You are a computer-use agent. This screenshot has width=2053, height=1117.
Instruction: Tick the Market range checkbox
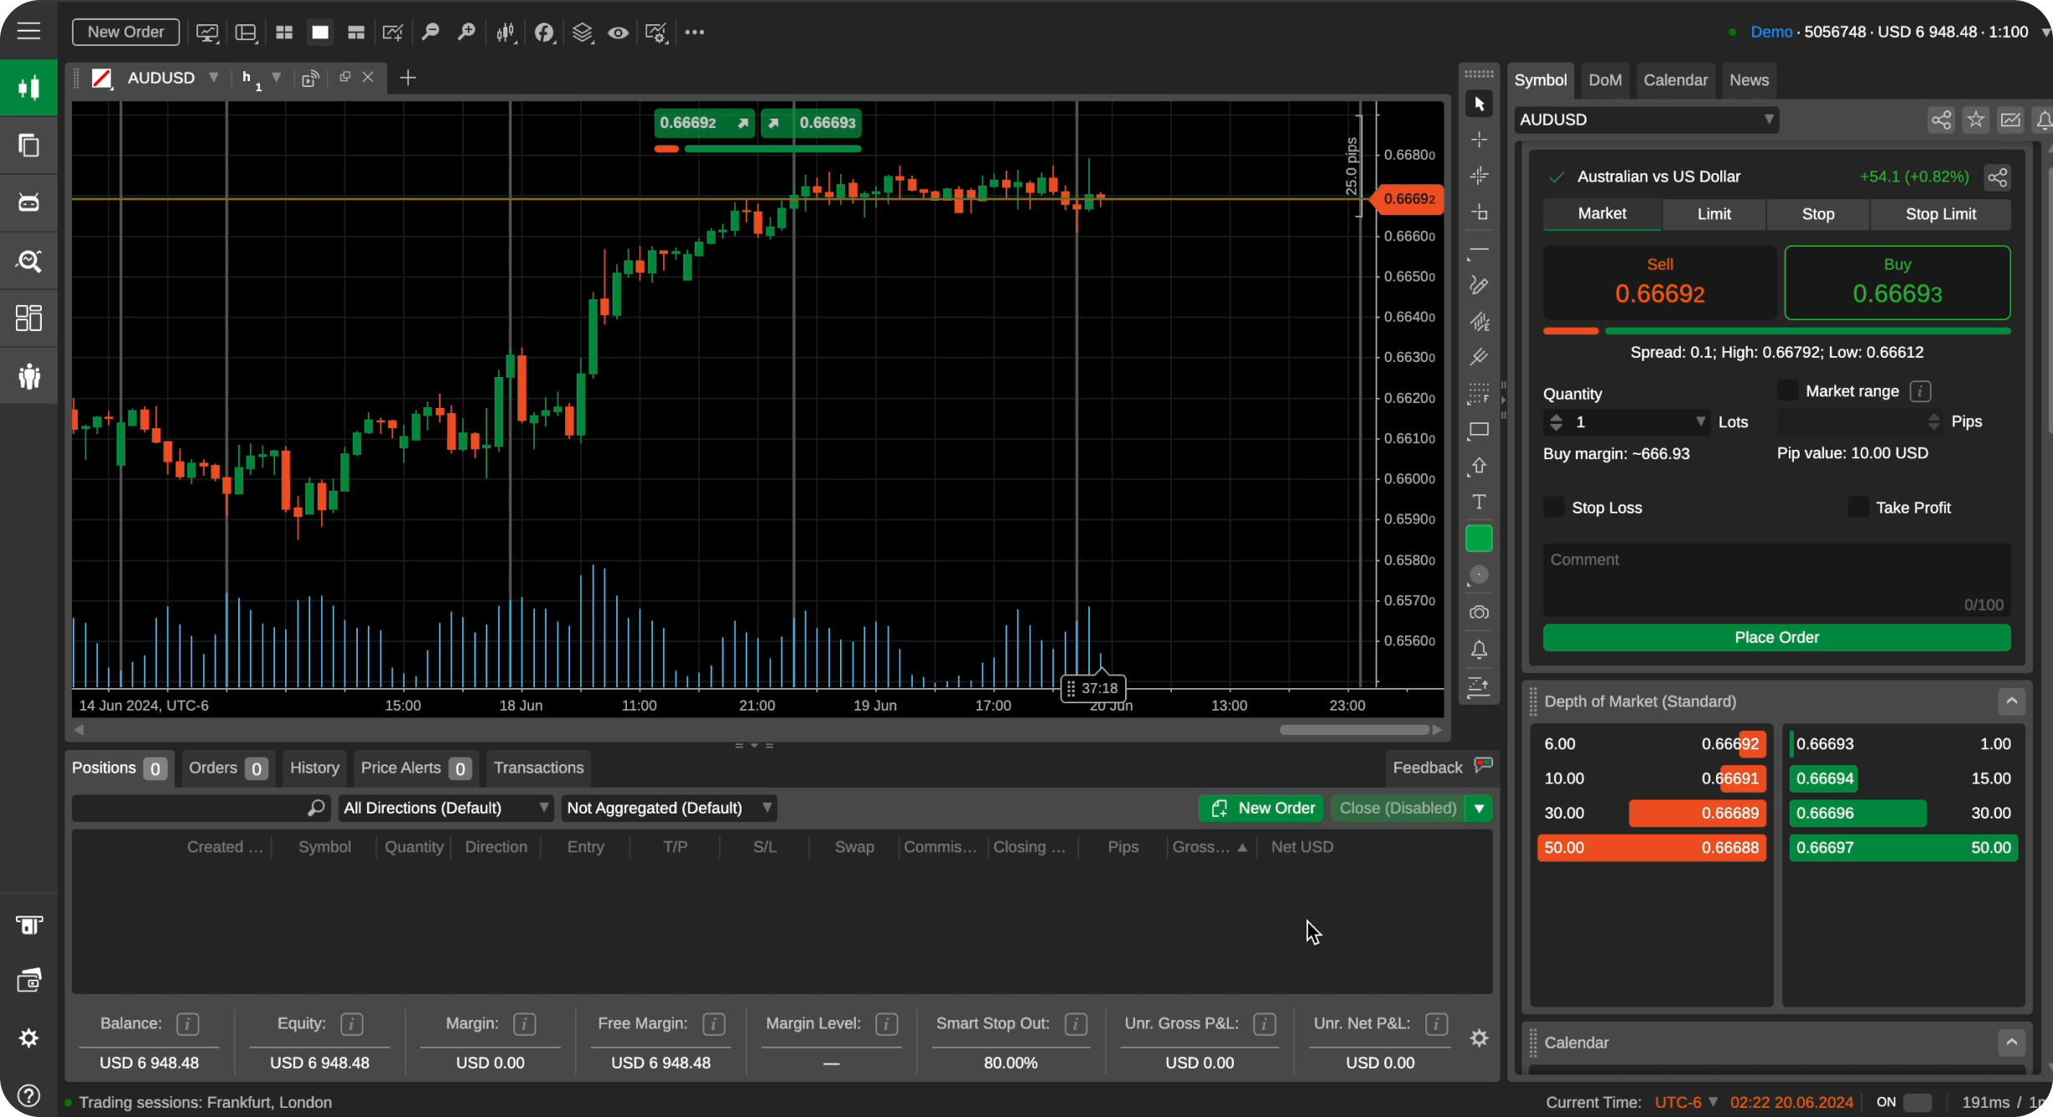[1787, 390]
